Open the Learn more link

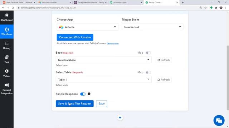(x=113, y=43)
